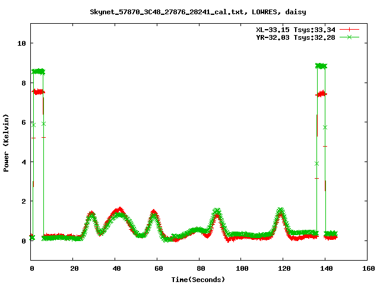The image size is (380, 285).
Task: Click the Time(Seconds) x-axis label
Action: 198,280
